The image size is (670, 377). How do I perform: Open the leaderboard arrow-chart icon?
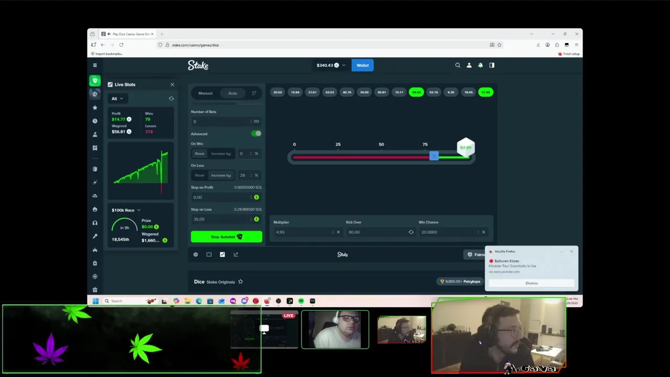click(236, 254)
